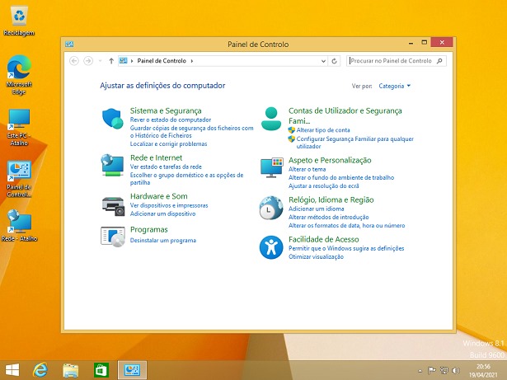Image resolution: width=507 pixels, height=380 pixels.
Task: Click the Facilidade de Acesso blue icon
Action: (271, 247)
